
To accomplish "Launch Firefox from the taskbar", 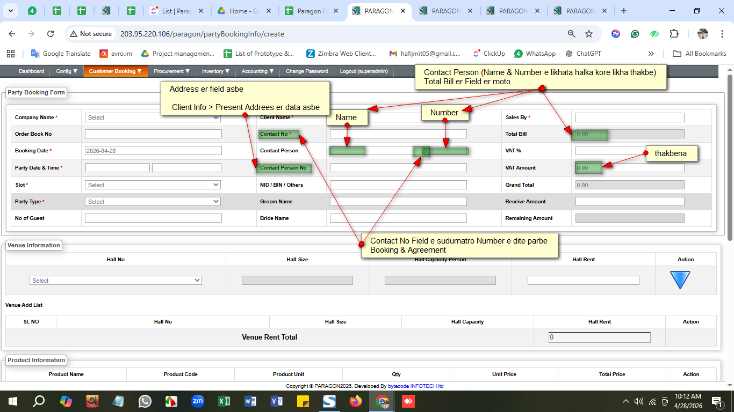I will (356, 401).
